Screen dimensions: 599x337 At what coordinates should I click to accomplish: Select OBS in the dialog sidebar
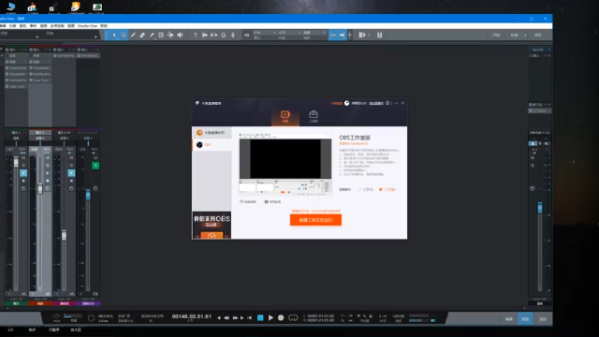212,144
